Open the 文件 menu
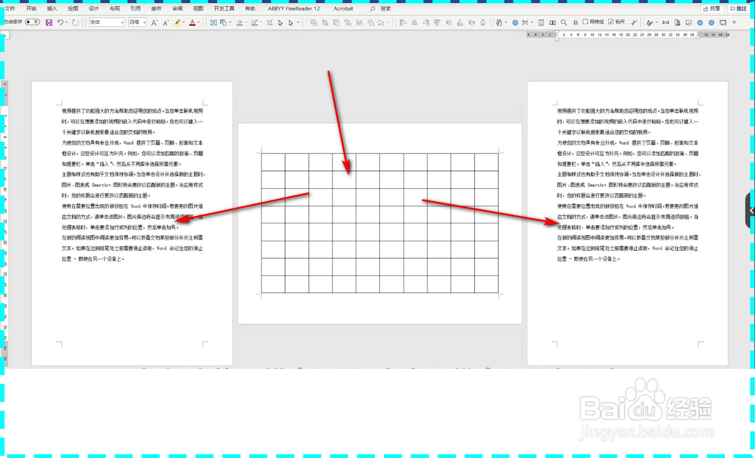The width and height of the screenshot is (755, 458). pos(10,8)
